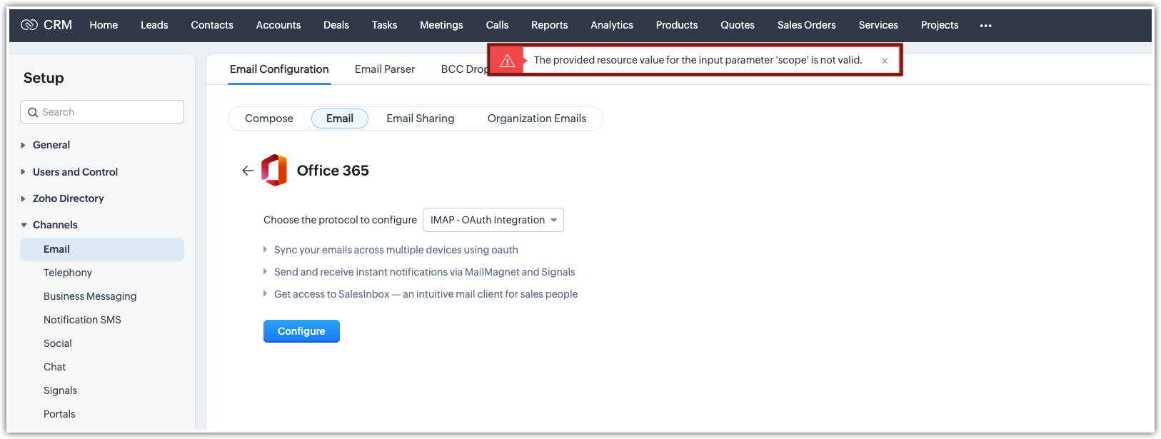Expand 'Get access to SalesInbox' bullet

click(x=265, y=294)
